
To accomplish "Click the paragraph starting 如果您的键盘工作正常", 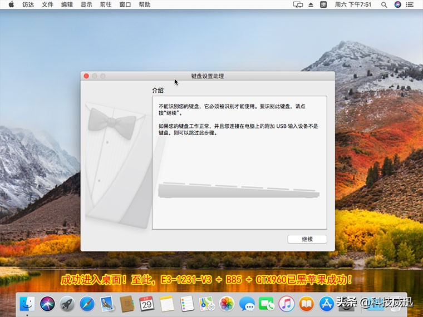I will [238, 130].
